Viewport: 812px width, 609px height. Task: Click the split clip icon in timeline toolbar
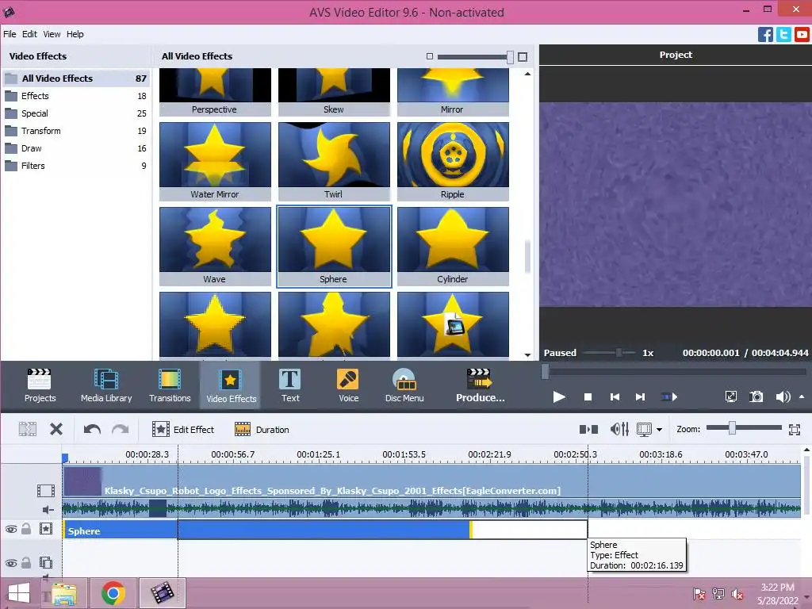coord(28,429)
